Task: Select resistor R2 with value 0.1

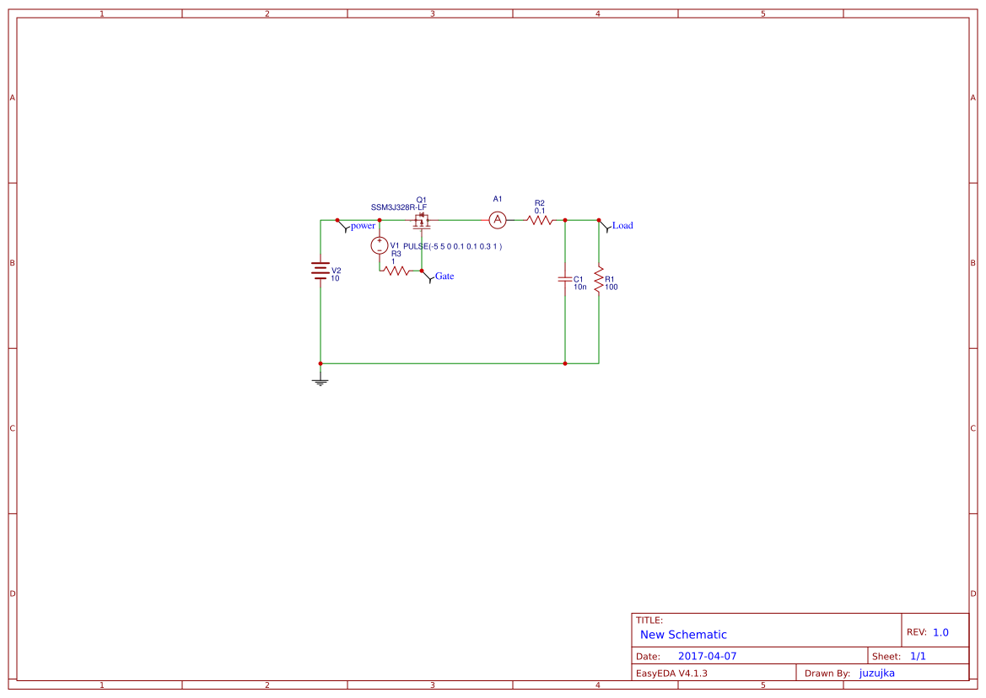Action: click(x=539, y=220)
